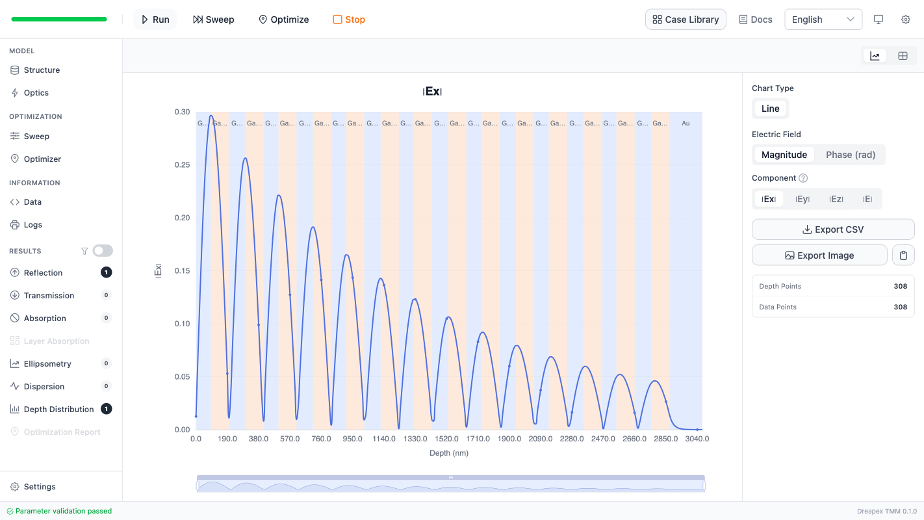
Task: Run the simulation
Action: click(x=155, y=19)
